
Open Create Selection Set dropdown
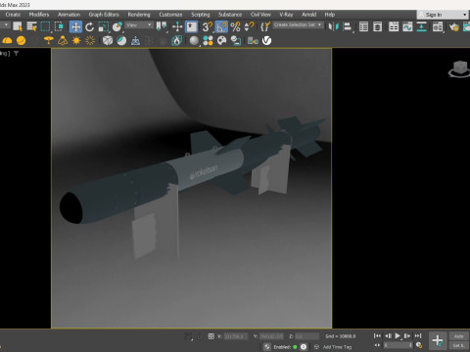coord(298,24)
